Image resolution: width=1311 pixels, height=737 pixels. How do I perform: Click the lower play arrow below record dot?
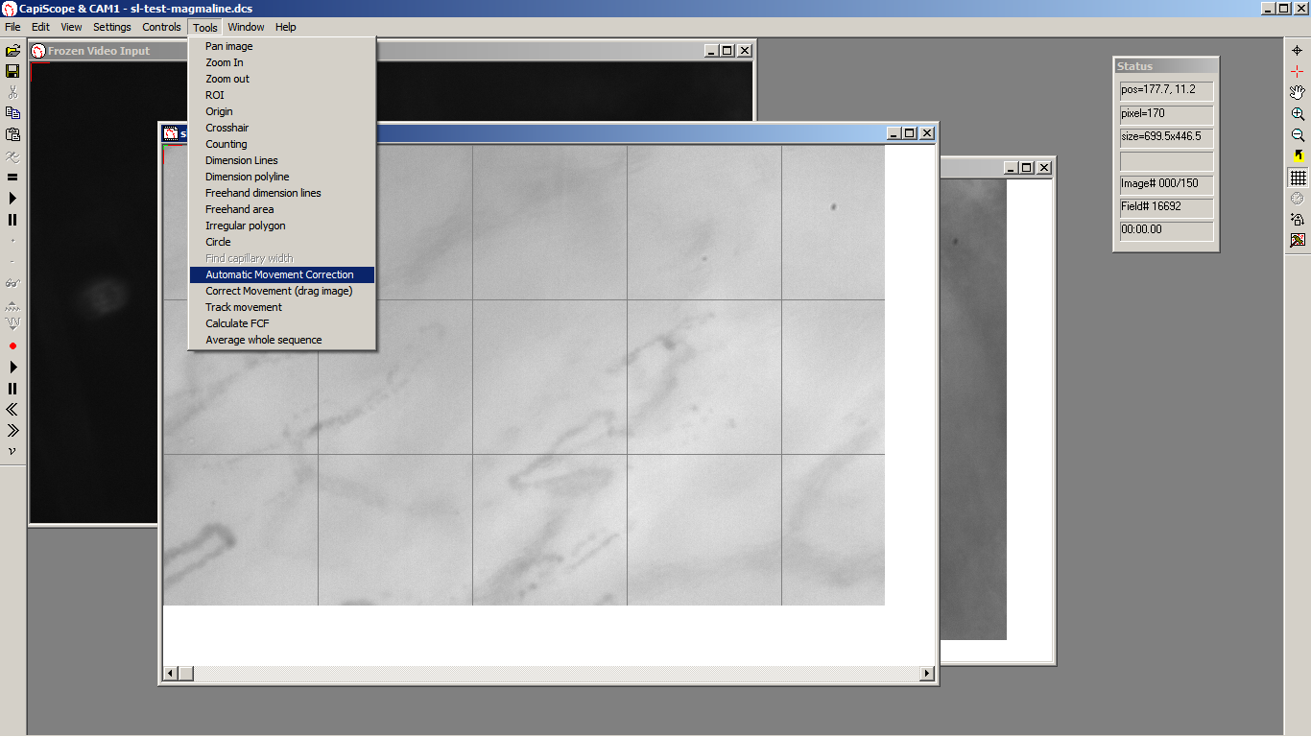tap(12, 367)
